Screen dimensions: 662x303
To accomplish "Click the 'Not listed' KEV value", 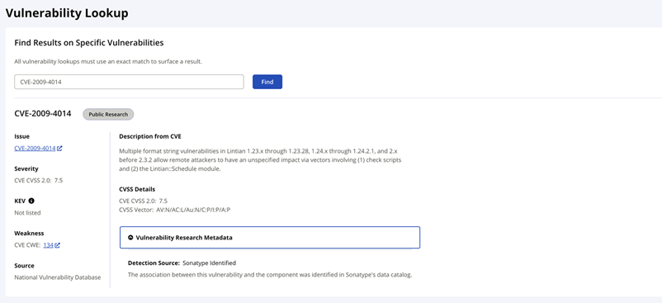I will point(27,213).
